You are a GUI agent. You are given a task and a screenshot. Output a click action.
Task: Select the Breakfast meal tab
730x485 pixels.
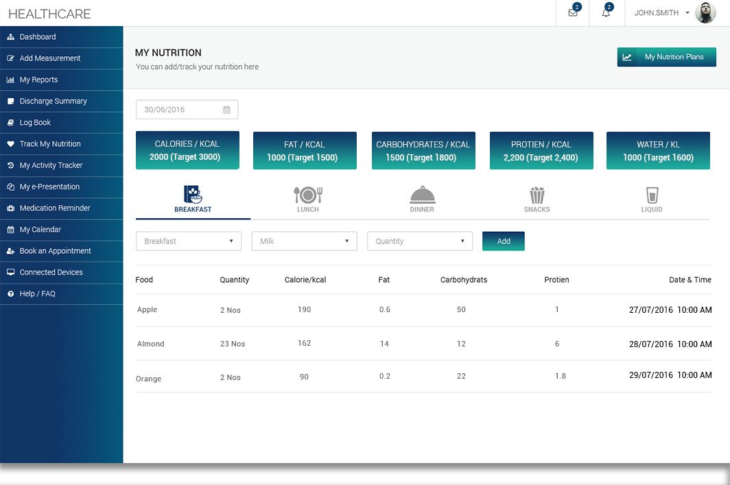[193, 199]
